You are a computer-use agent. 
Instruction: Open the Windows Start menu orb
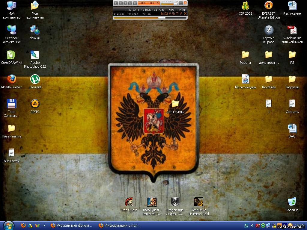click(x=8, y=226)
